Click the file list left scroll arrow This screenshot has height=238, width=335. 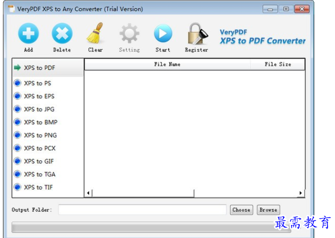coord(88,193)
